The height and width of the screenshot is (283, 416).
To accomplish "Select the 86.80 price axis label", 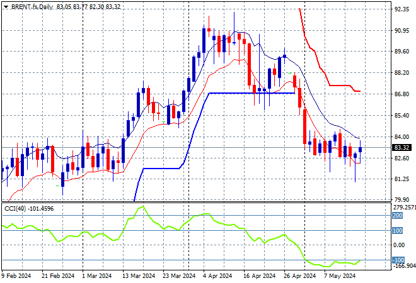I will pos(401,94).
